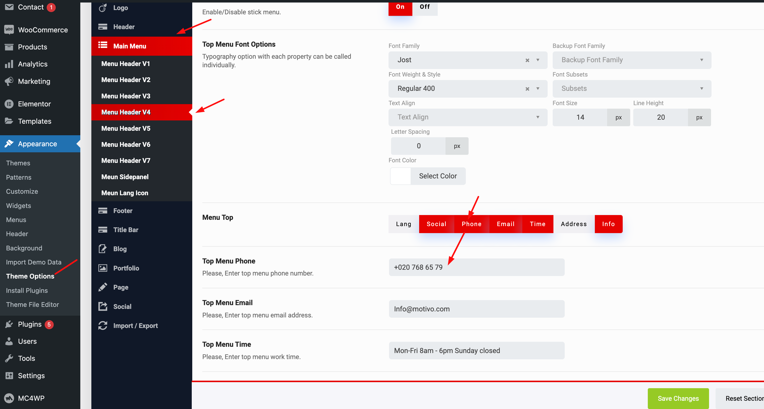Click the Settings sliders icon
The image size is (764, 409).
point(9,375)
